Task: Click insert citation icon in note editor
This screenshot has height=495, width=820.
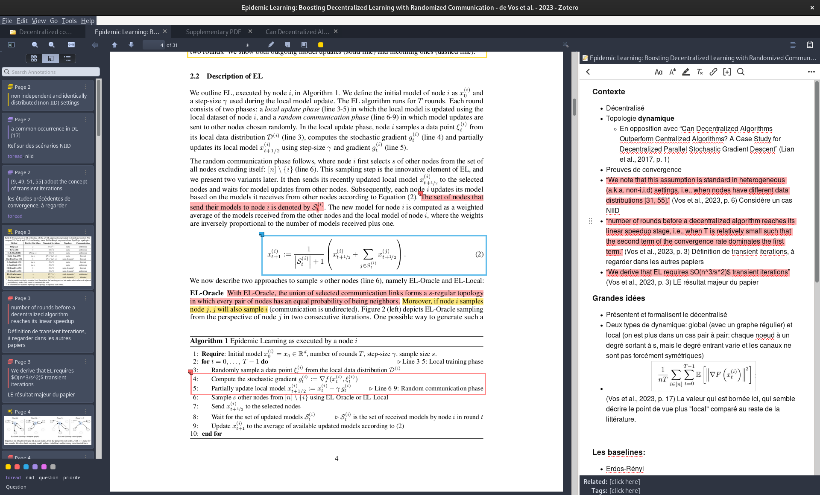Action: (727, 72)
